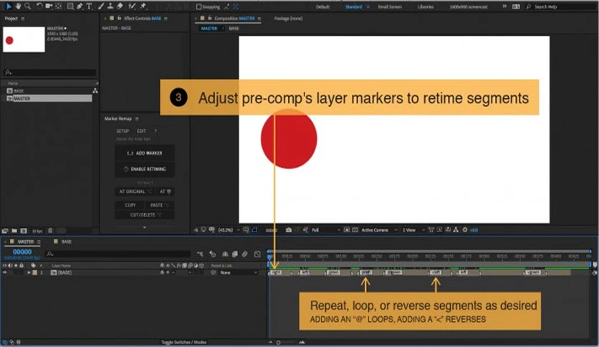Viewport: 599px width, 347px height.
Task: Switch to the Footage (none) tab
Action: click(289, 19)
